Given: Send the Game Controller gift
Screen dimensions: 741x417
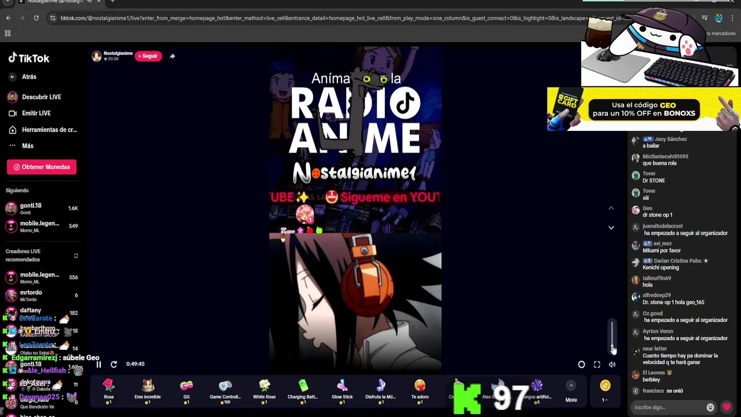Looking at the screenshot, I should click(225, 391).
